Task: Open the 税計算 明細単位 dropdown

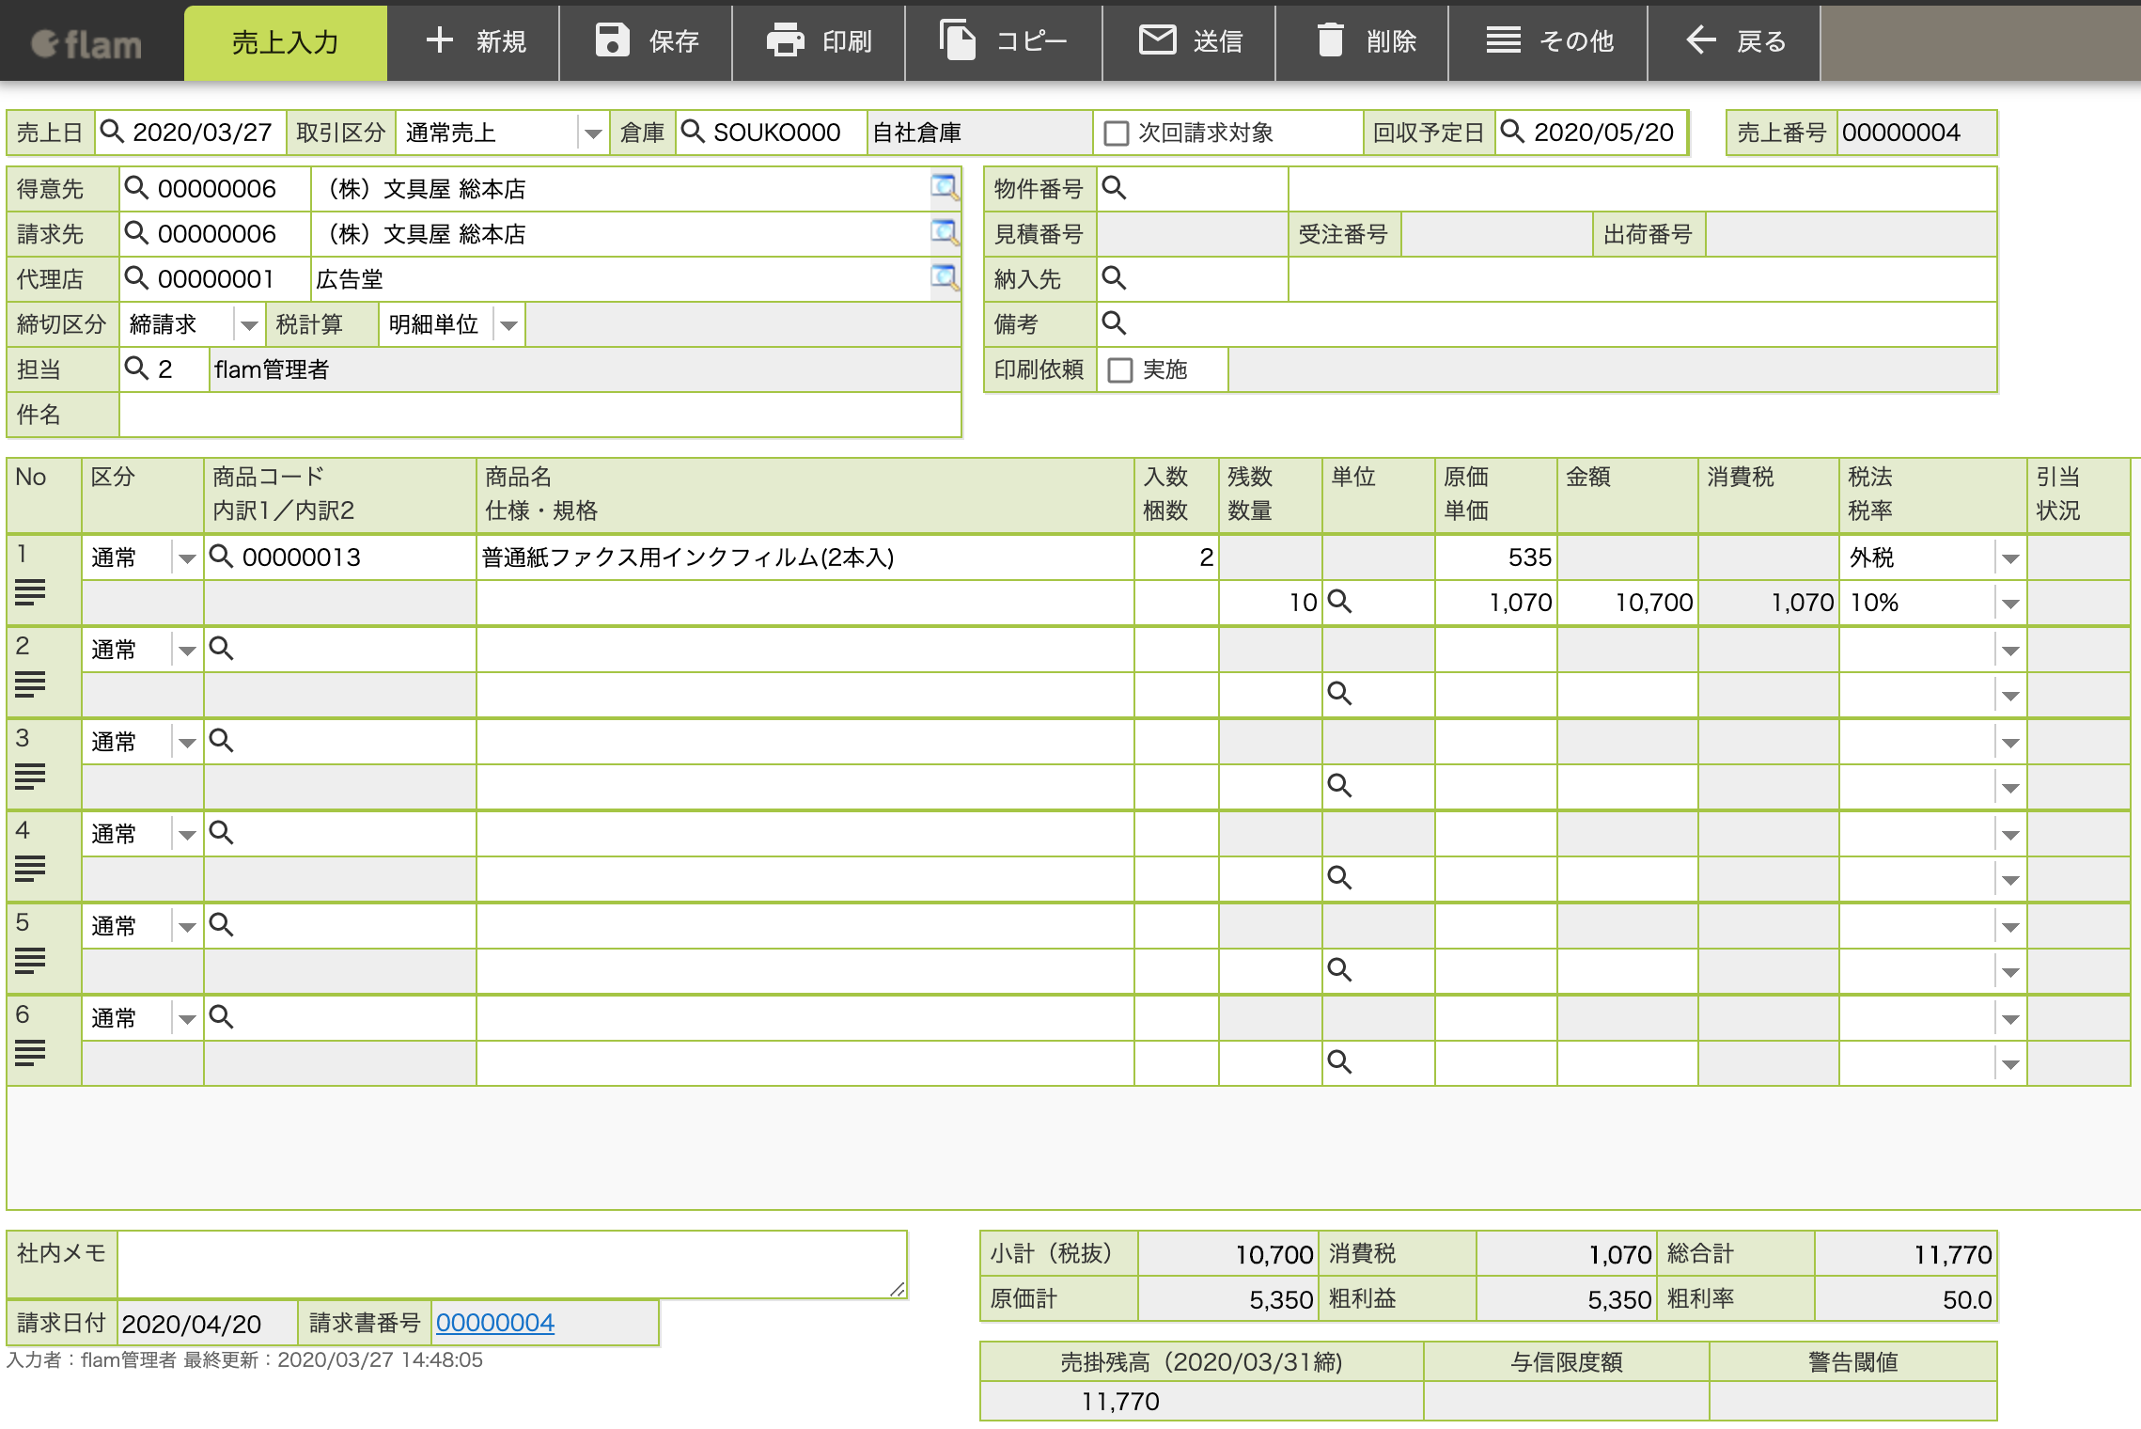Action: [508, 325]
